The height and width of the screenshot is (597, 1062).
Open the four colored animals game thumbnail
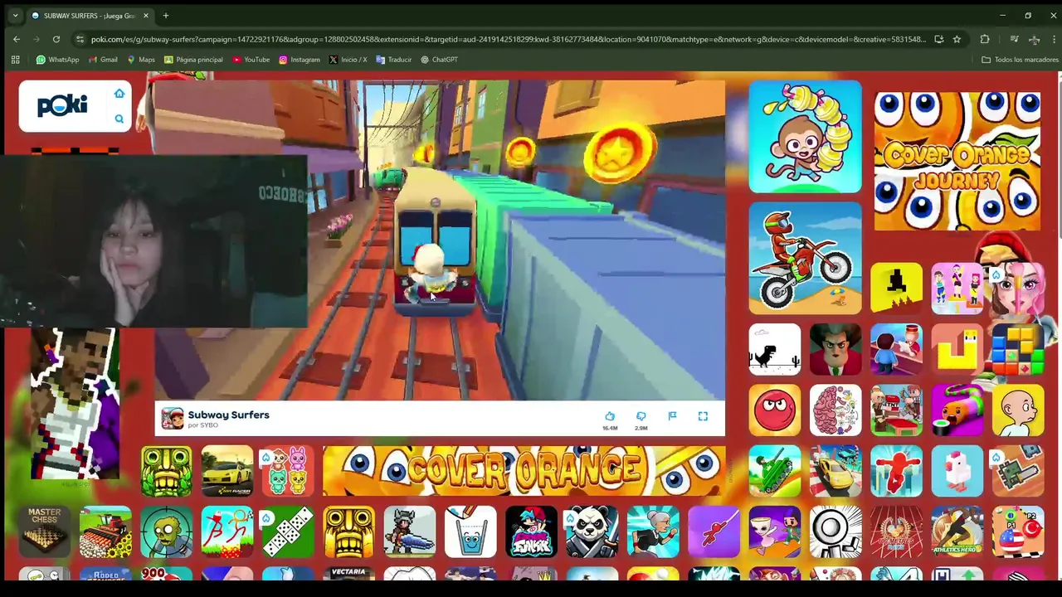[x=288, y=471]
